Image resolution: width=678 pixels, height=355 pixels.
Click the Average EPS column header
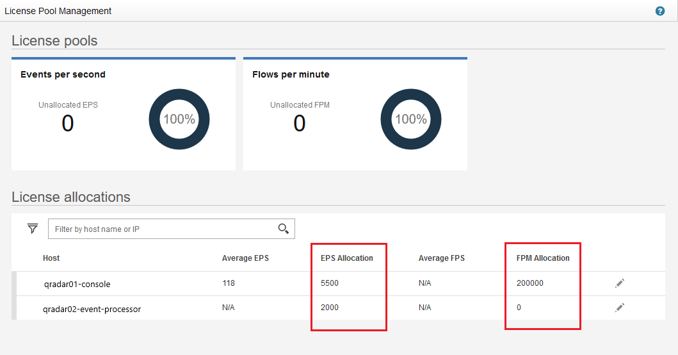point(245,258)
